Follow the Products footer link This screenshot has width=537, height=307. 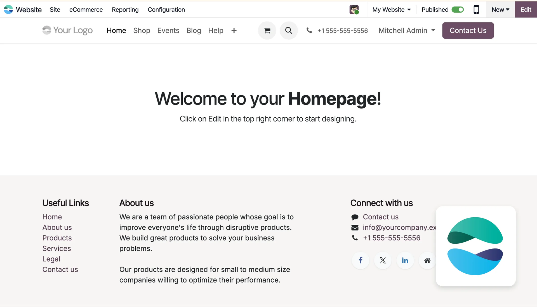(57, 238)
